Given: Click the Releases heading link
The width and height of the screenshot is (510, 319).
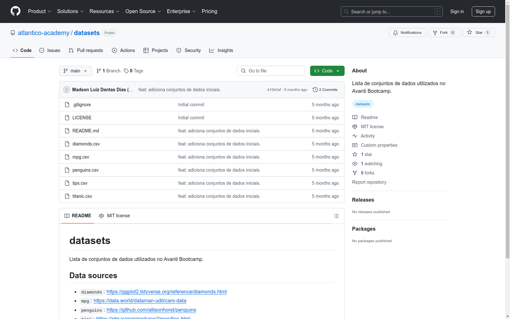Looking at the screenshot, I should pos(363,200).
